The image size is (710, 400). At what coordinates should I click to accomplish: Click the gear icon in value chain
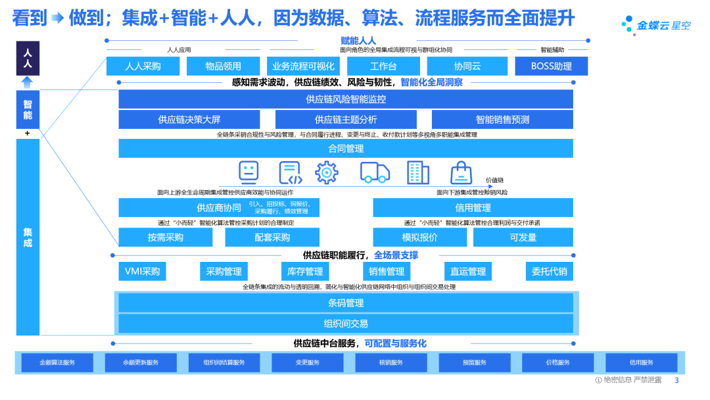tap(327, 172)
